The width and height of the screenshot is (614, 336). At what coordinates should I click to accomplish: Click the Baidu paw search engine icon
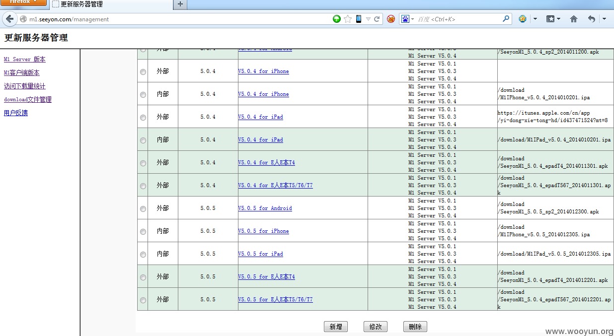click(x=405, y=19)
